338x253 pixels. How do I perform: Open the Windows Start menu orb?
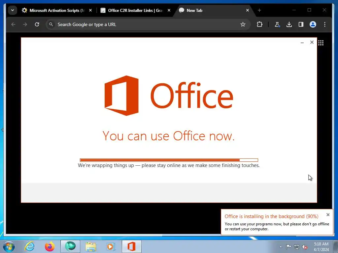pyautogui.click(x=9, y=246)
